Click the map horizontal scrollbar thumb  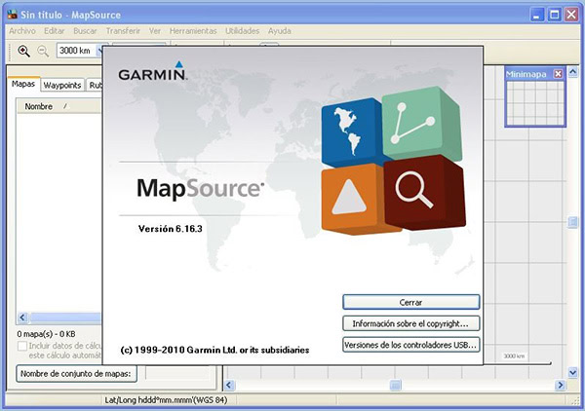[396, 385]
